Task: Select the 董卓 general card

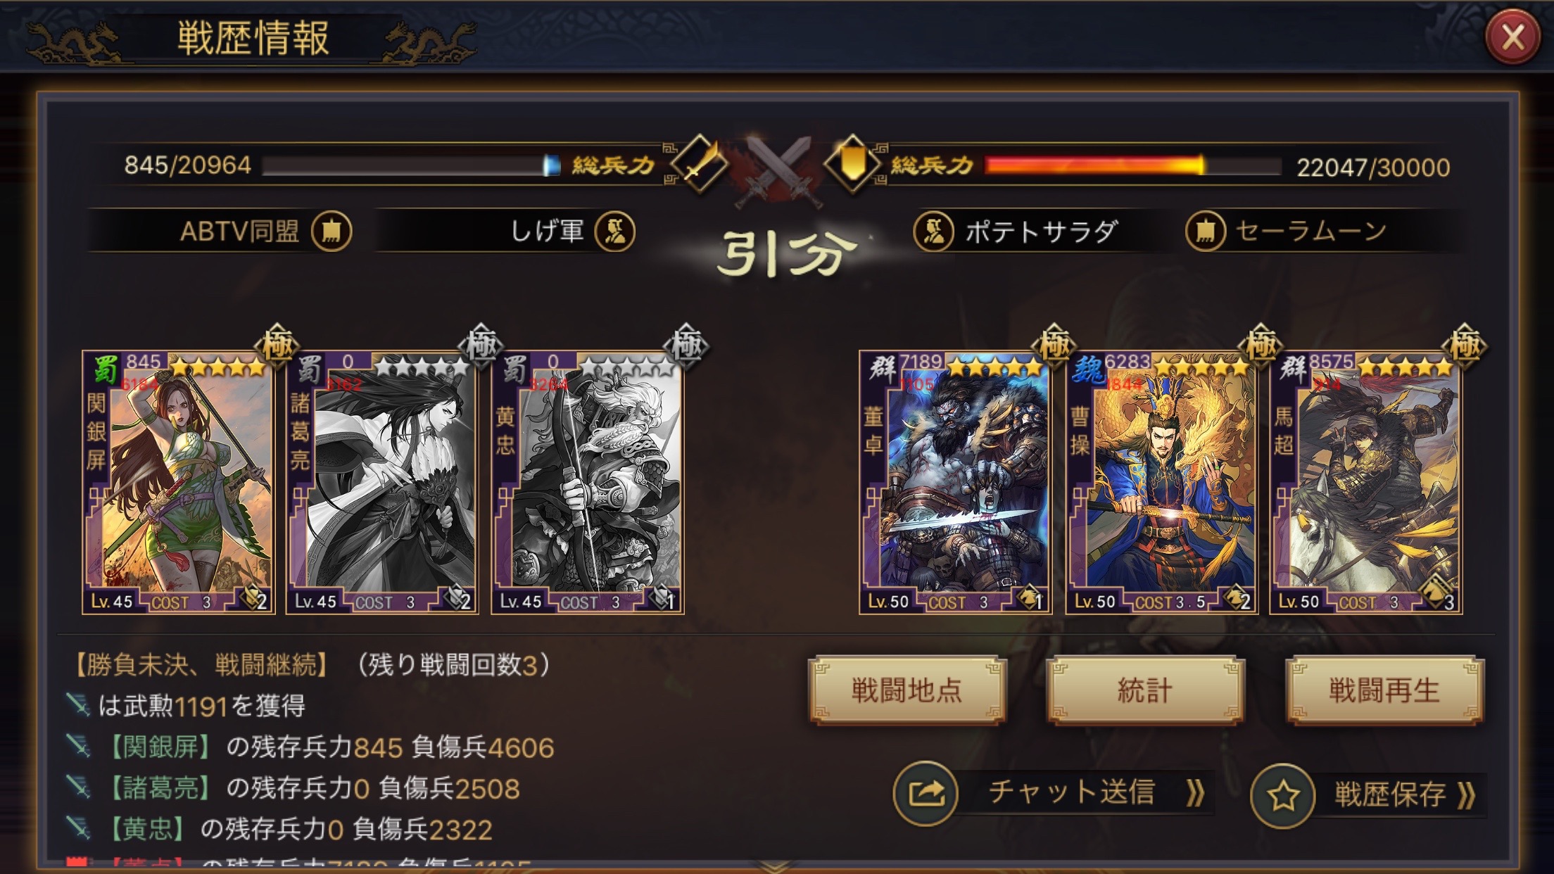Action: (x=955, y=482)
